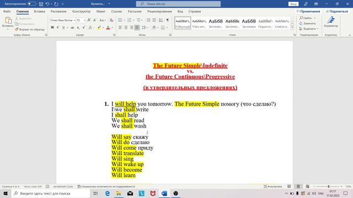The width and height of the screenshot is (353, 198).
Task: Click the Multilevel list icon
Action: [138, 20]
